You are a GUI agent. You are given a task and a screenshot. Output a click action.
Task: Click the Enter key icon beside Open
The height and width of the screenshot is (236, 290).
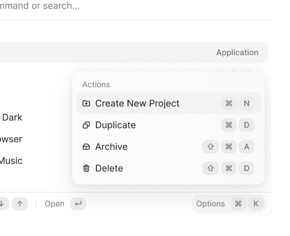pyautogui.click(x=78, y=204)
